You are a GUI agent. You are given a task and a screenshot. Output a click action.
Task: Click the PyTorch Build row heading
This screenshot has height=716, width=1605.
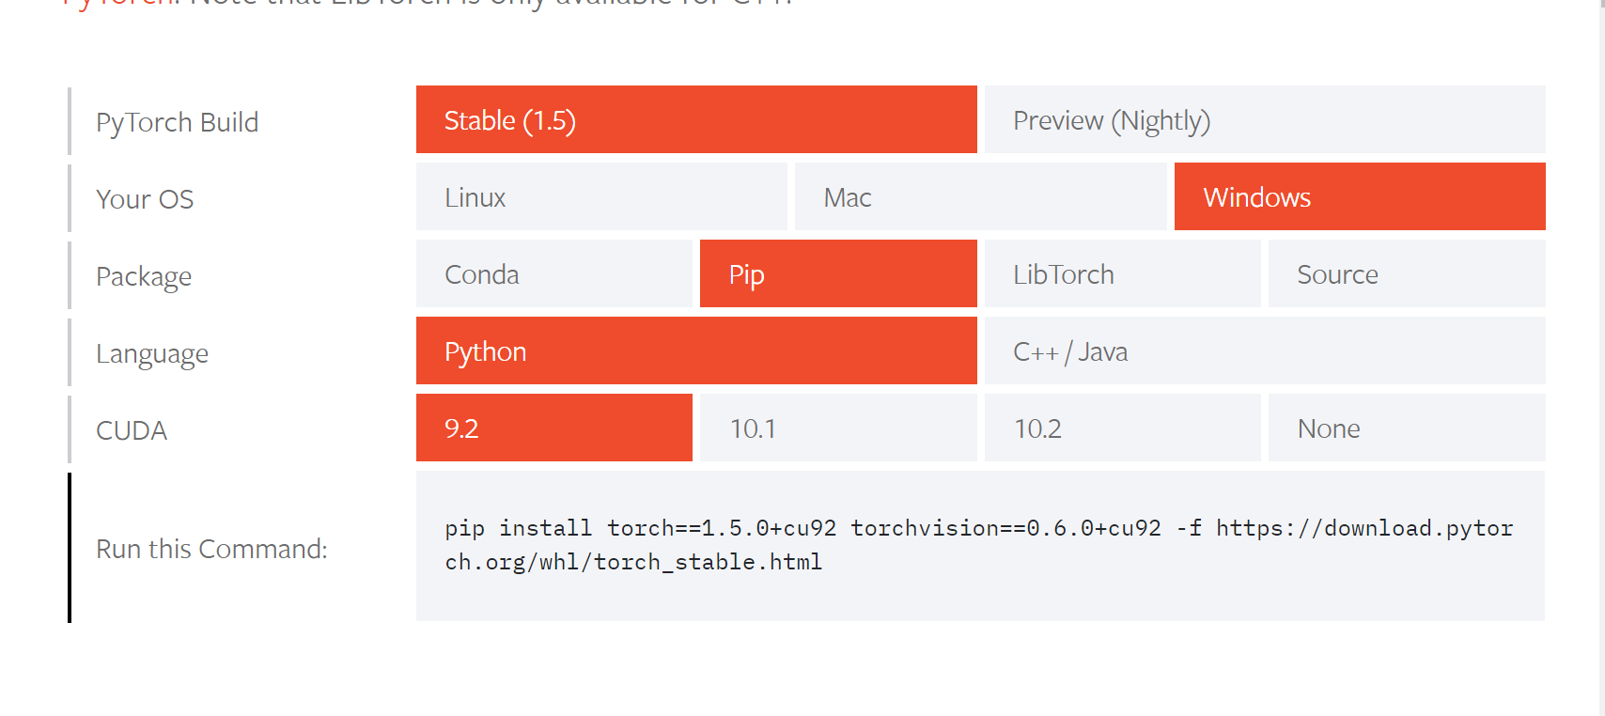pos(177,121)
